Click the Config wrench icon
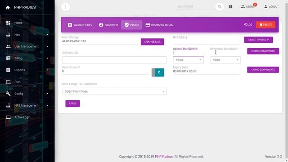Viewport: 288px width, 162px height. pyautogui.click(x=8, y=94)
